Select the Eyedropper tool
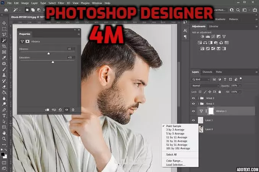The image size is (259, 172). pos(4,58)
